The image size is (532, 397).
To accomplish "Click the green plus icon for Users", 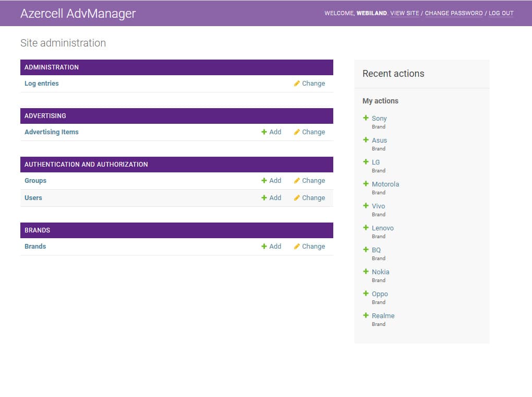I will pos(264,198).
